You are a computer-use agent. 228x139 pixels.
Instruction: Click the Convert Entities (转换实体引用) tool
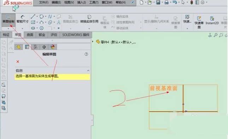click(89, 19)
